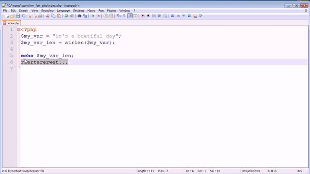Open the ? help menu

coord(134,11)
